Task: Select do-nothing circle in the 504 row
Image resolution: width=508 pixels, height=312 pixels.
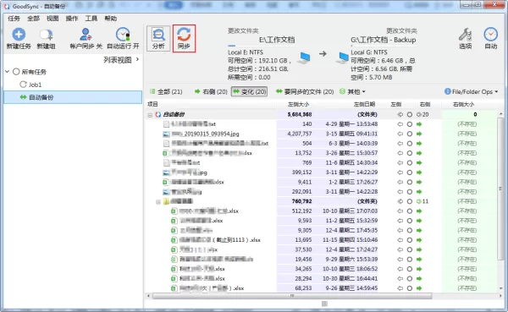Action: point(410,144)
